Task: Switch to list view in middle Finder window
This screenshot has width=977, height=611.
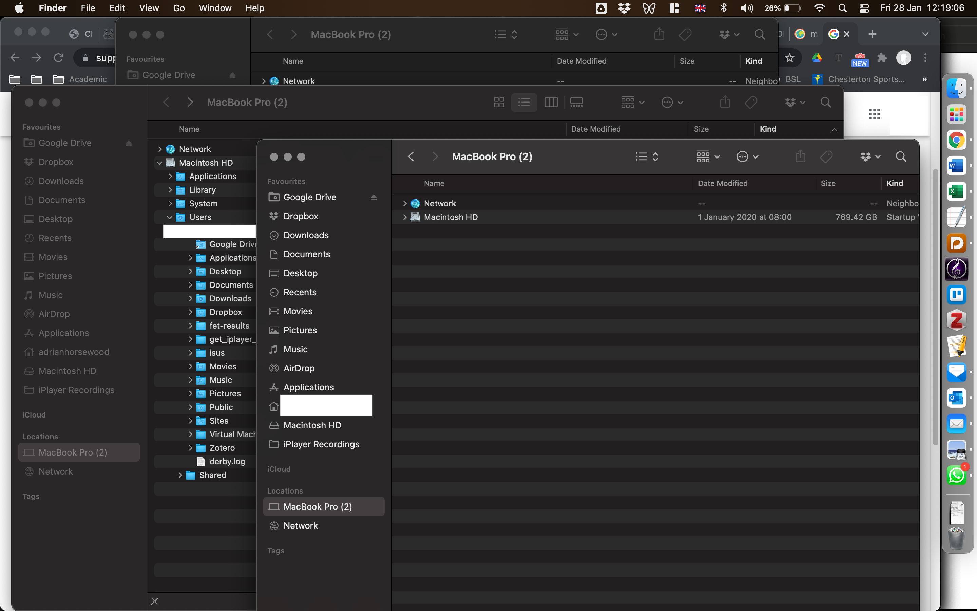Action: (x=524, y=102)
